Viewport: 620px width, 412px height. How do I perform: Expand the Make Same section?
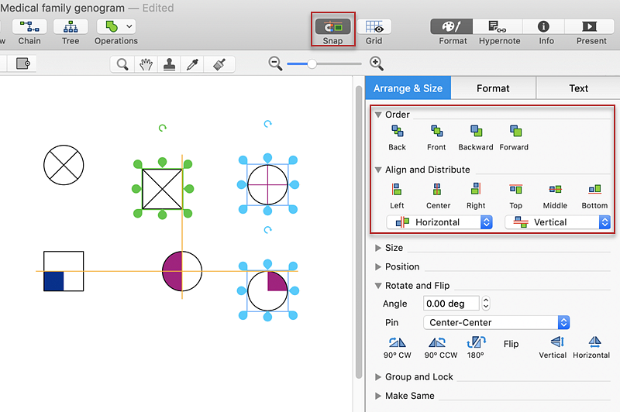378,396
